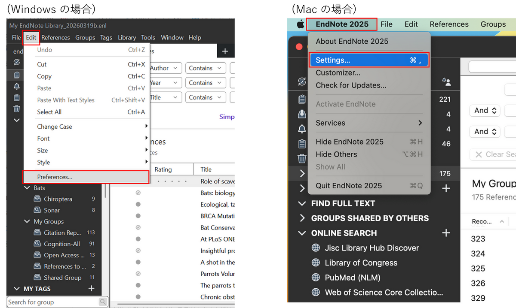Open the Contains dropdown in Author row
The image size is (516, 308).
(x=206, y=68)
